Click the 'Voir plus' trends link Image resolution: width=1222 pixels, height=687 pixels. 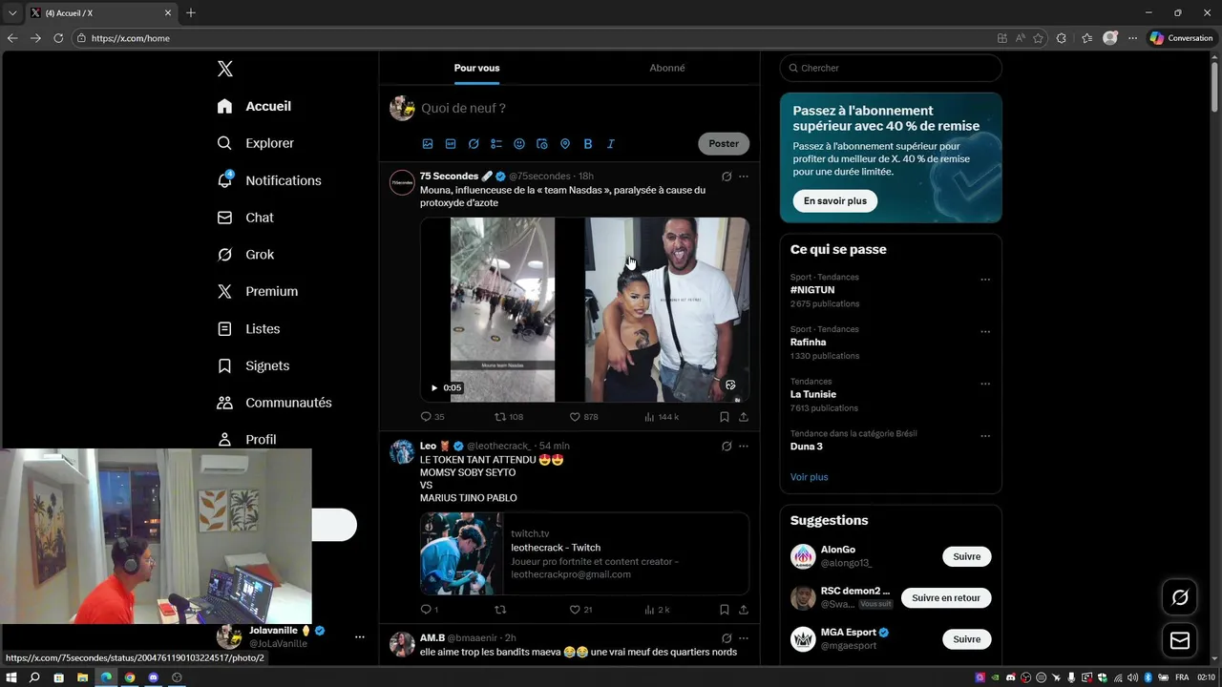810,477
